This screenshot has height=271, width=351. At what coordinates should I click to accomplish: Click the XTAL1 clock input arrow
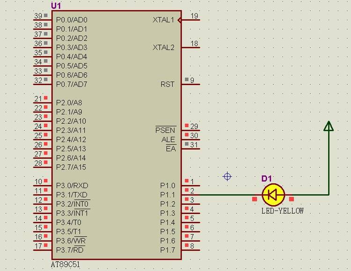[180, 20]
